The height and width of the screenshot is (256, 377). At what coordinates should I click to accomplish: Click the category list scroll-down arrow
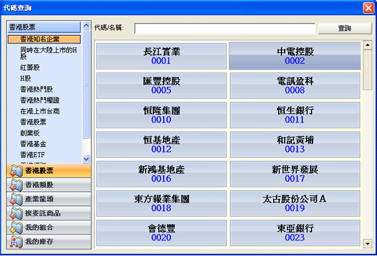pos(86,159)
